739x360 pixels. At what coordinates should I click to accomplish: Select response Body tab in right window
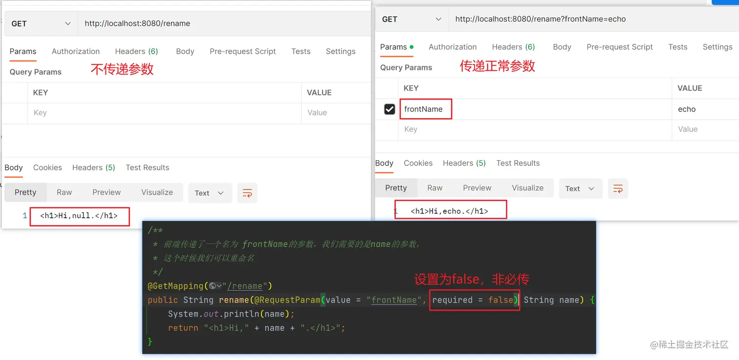384,163
